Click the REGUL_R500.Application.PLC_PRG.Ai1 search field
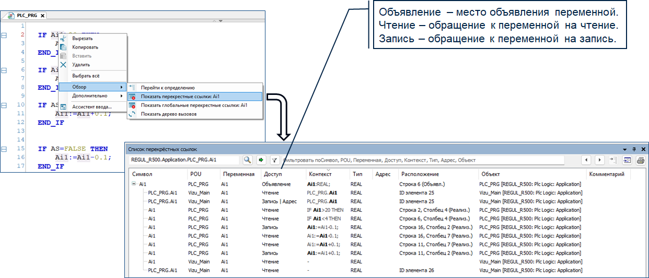649x278 pixels. coord(184,160)
